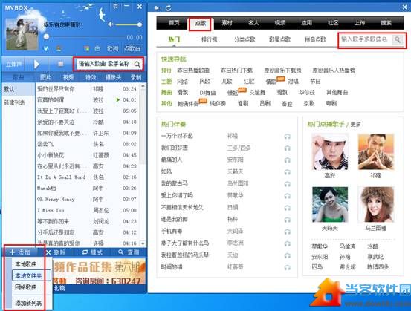Click the 添加 add button with plus icon
Screen dimensions: 411x311
(20, 252)
